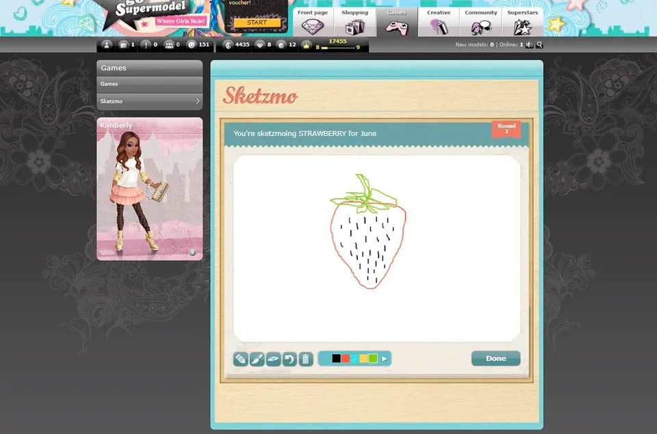657x434 pixels.
Task: Click the smiley face icon
Action: tap(192, 45)
